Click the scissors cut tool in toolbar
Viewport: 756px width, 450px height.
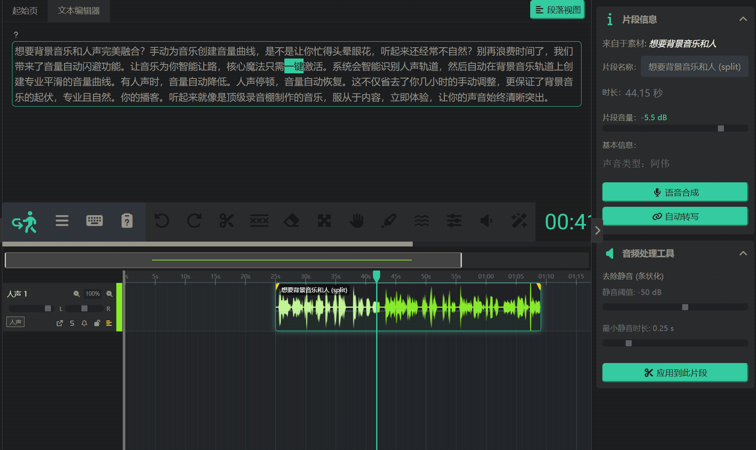point(227,221)
